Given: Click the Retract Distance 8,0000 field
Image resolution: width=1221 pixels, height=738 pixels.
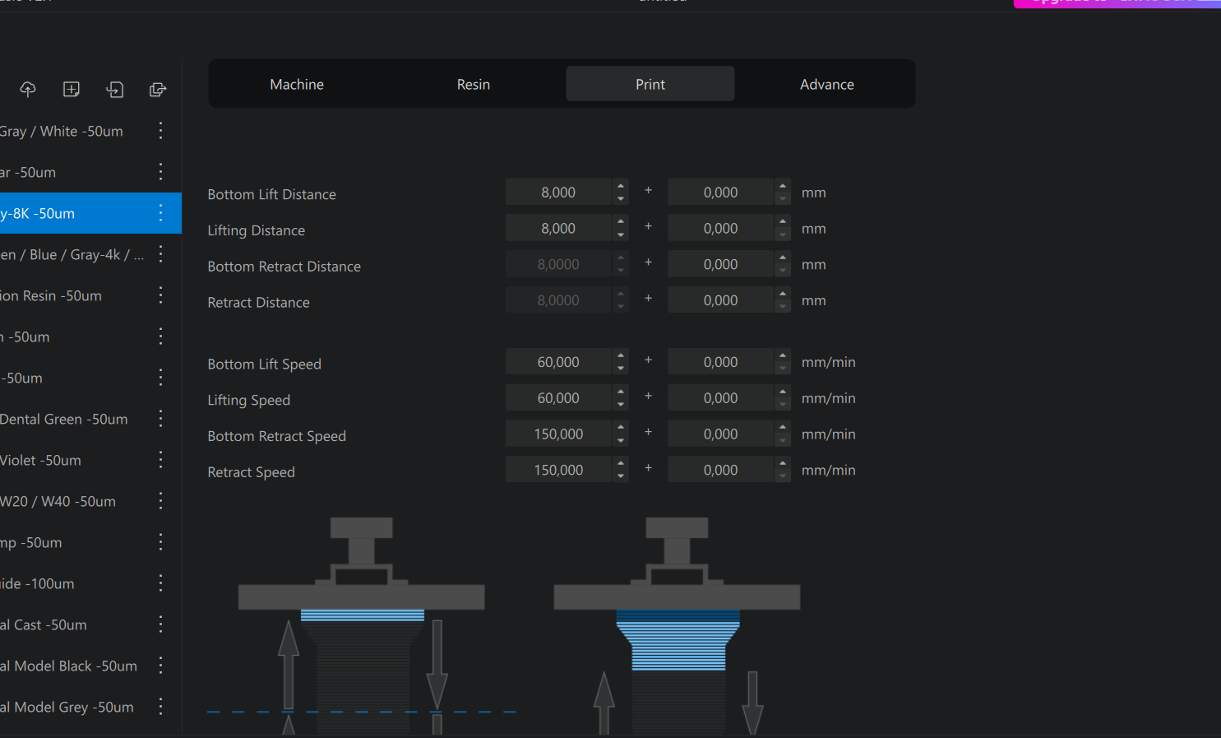Looking at the screenshot, I should [x=559, y=301].
